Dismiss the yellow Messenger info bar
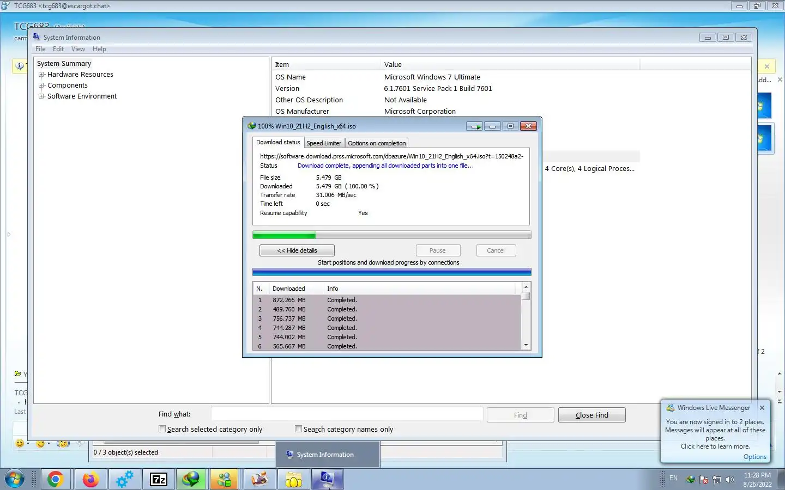Viewport: 785px width, 490px height. (x=767, y=66)
